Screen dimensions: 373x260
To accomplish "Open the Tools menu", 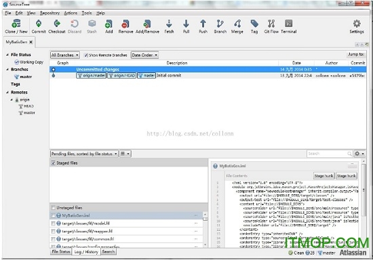I will click(87, 13).
